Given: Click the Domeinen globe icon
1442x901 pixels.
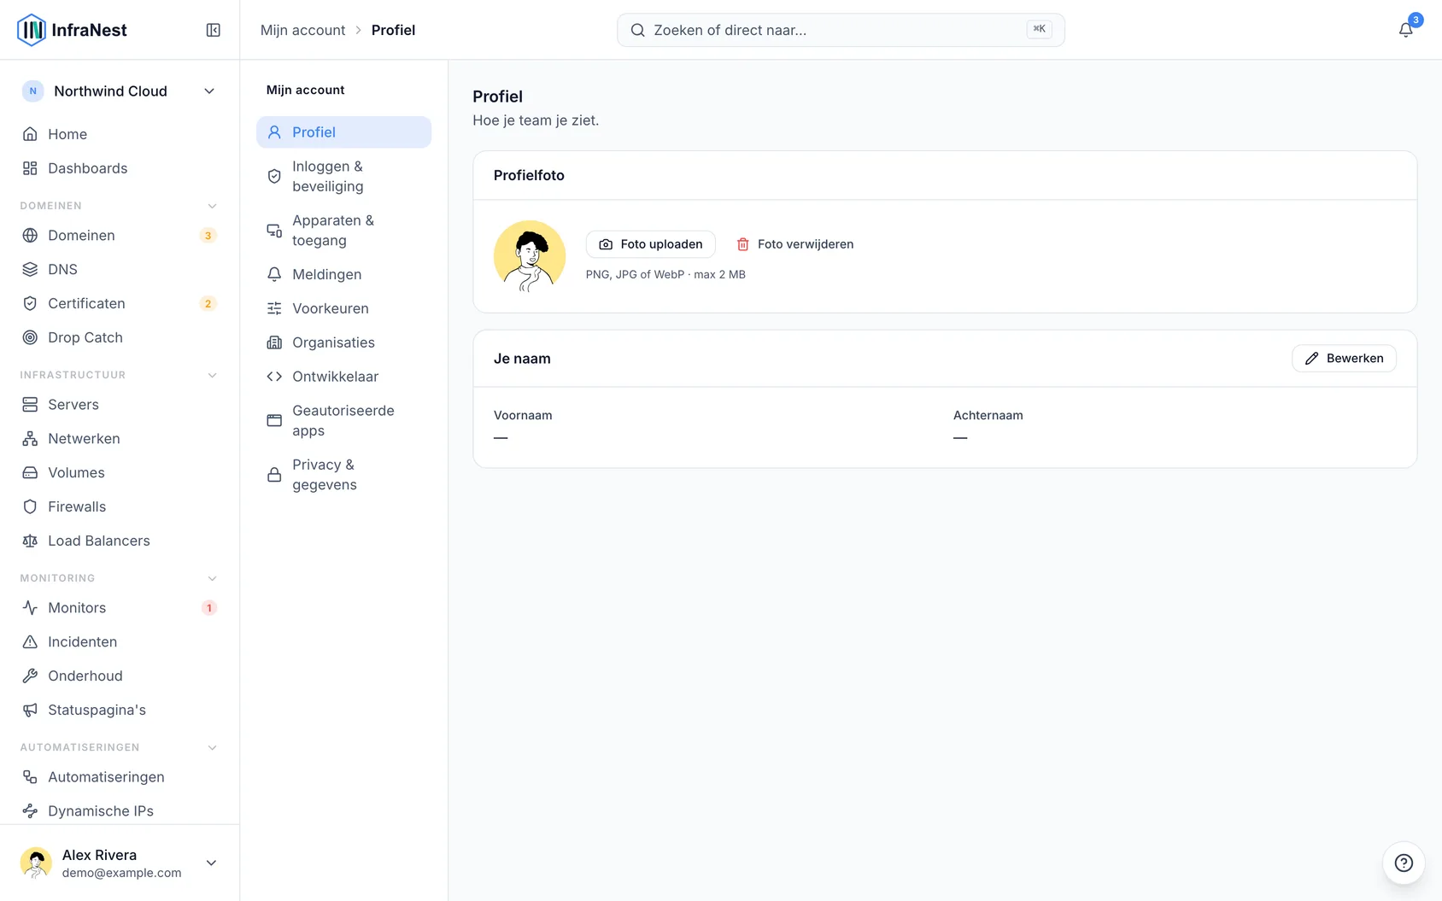Looking at the screenshot, I should 30,235.
